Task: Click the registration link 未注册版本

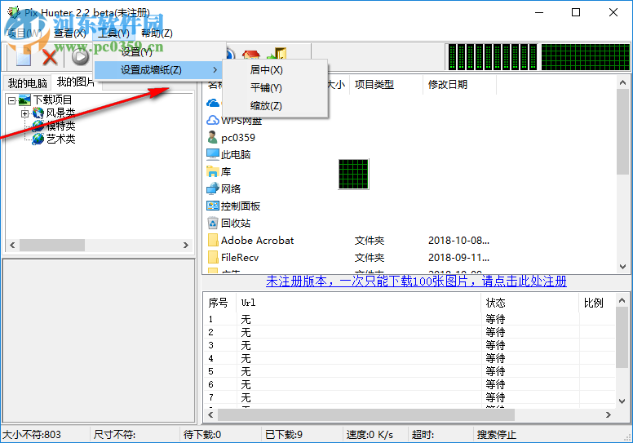Action: tap(416, 281)
